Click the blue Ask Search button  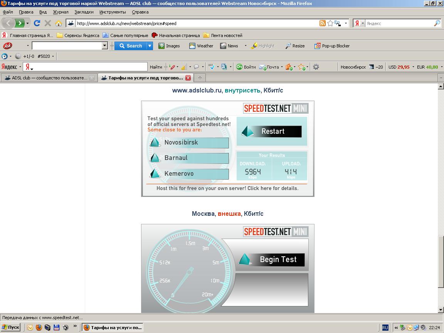[x=131, y=46]
